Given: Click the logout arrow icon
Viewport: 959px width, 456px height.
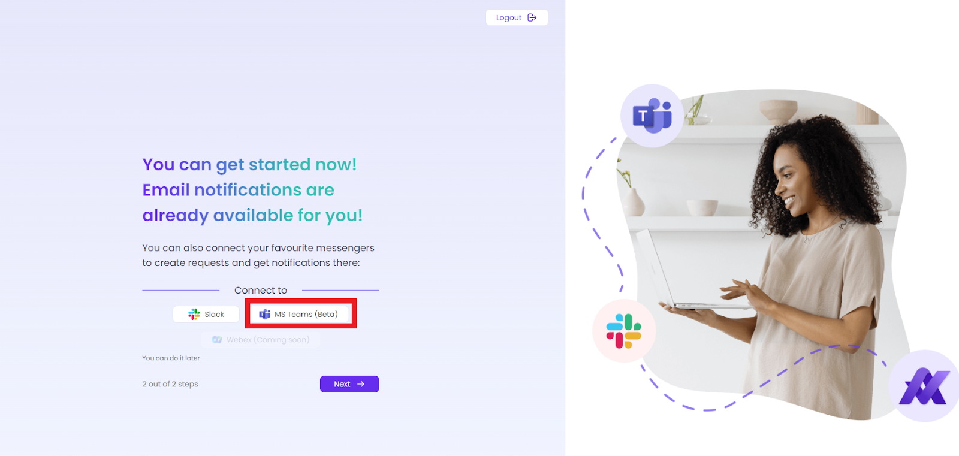Looking at the screenshot, I should [532, 17].
